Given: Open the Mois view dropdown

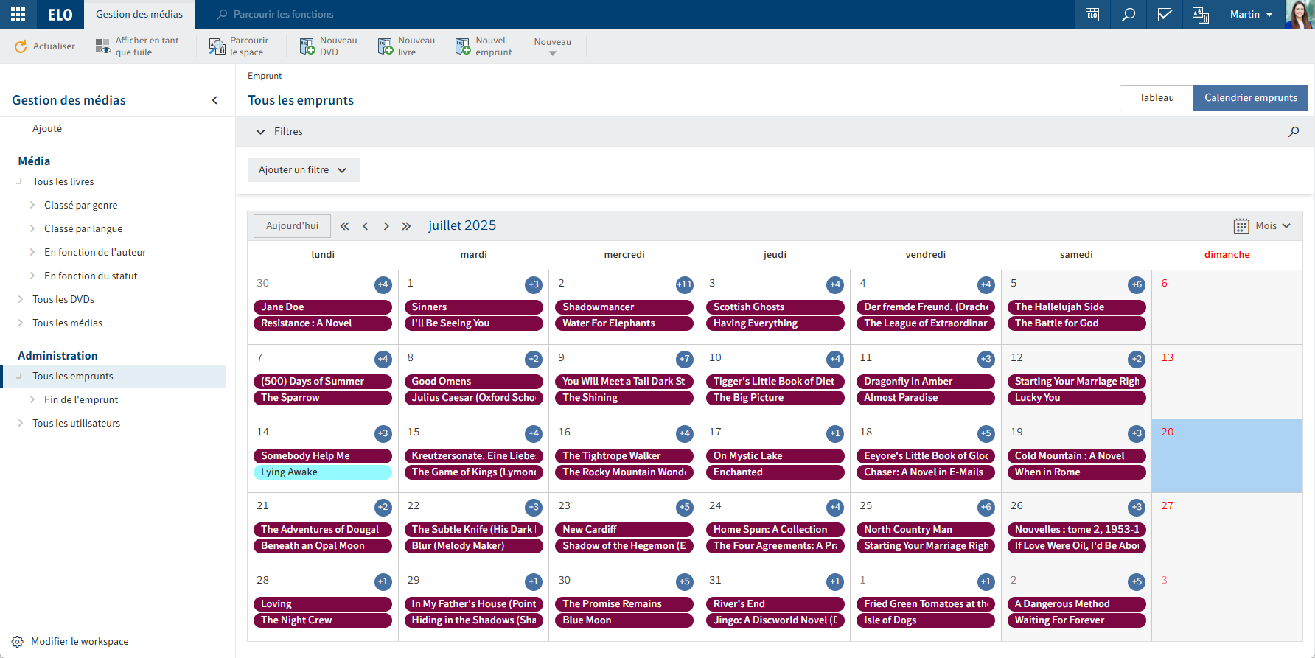Looking at the screenshot, I should [x=1263, y=226].
